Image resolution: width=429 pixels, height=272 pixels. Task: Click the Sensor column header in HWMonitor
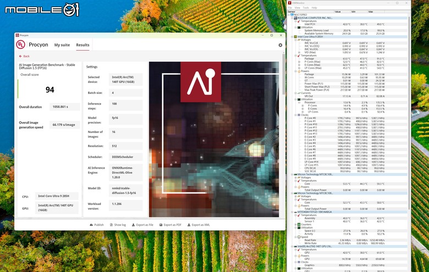click(x=310, y=12)
